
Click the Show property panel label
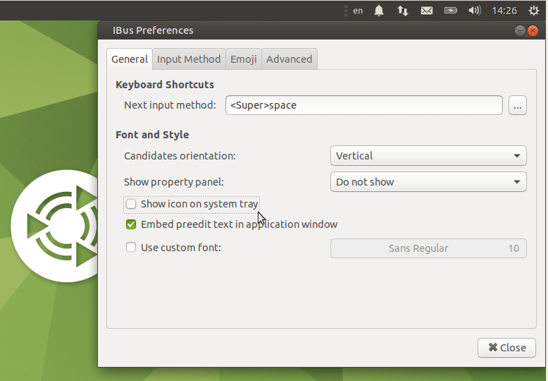[174, 182]
